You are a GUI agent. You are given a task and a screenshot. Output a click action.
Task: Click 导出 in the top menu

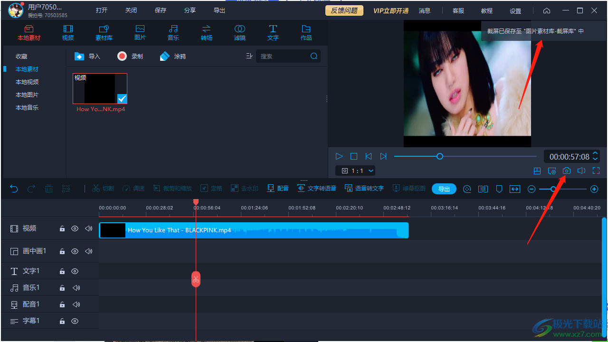point(219,10)
